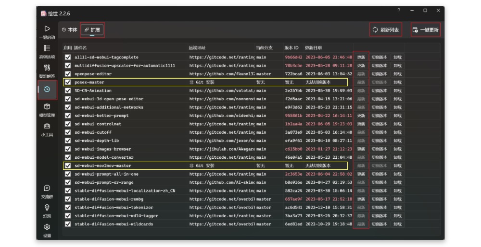The width and height of the screenshot is (481, 247).
Task: Click 更新 for stable-diffusion-webui-rembg
Action: [361, 199]
